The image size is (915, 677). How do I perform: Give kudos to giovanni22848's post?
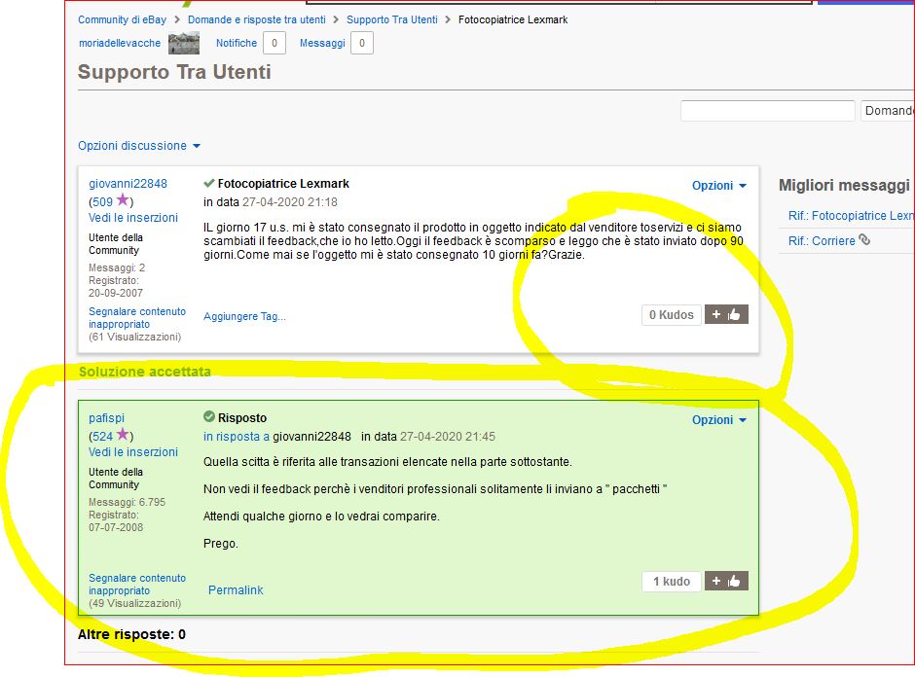(726, 314)
